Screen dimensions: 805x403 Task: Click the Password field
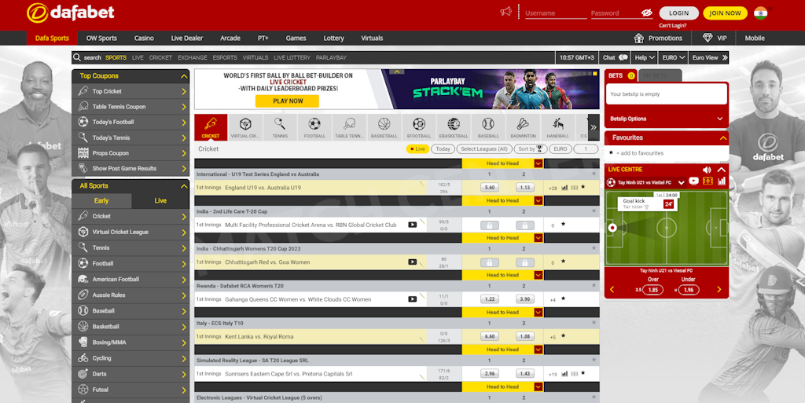click(616, 13)
